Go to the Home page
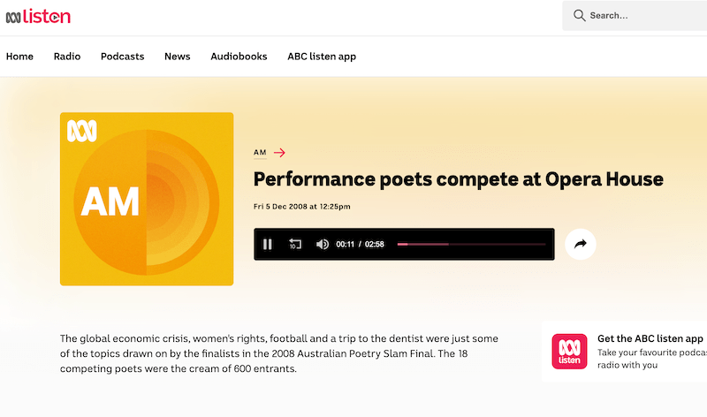The image size is (707, 417). (x=19, y=57)
